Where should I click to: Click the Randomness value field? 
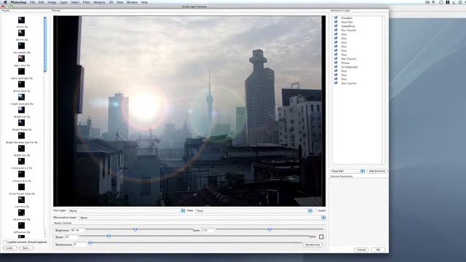coord(81,245)
